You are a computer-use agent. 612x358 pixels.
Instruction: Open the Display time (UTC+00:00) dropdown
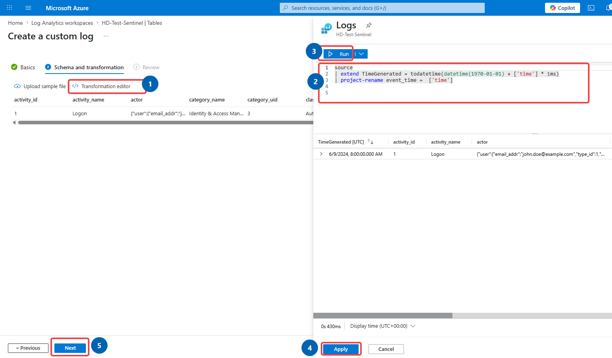point(383,326)
